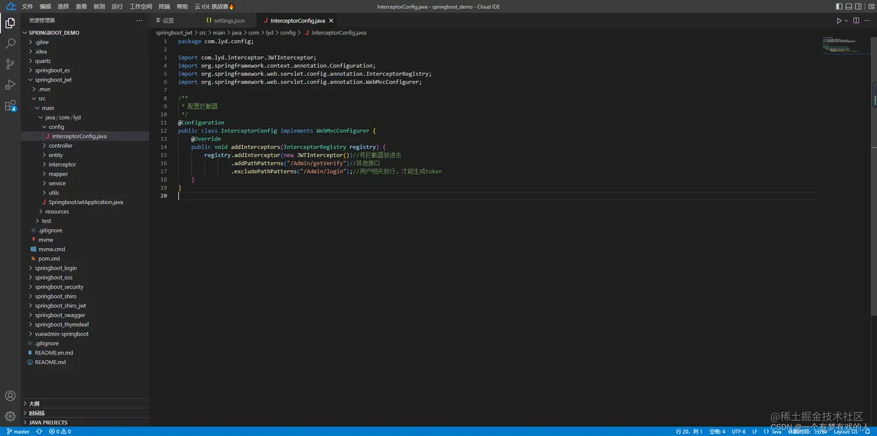Open README.en.md file
The width and height of the screenshot is (877, 436).
(85, 353)
